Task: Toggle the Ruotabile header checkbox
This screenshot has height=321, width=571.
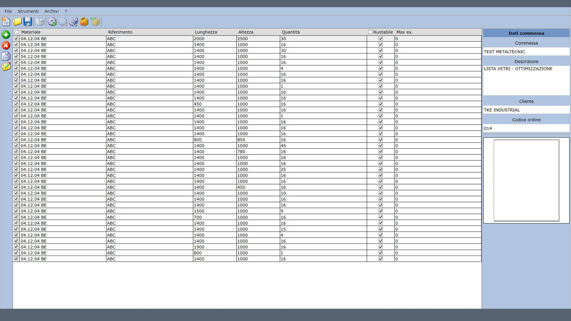Action: (x=370, y=32)
